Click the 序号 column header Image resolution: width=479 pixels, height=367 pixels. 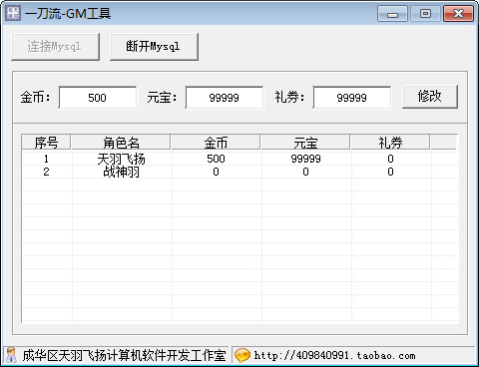46,143
